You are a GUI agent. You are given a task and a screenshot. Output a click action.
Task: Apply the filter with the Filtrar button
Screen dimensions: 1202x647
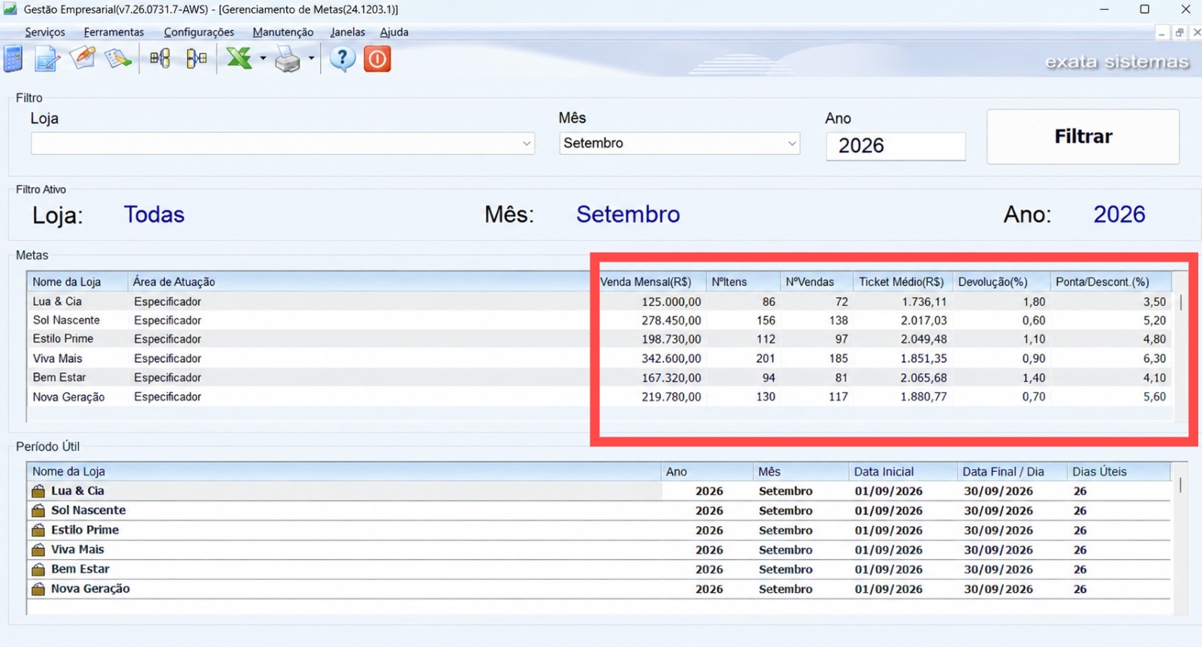1083,137
